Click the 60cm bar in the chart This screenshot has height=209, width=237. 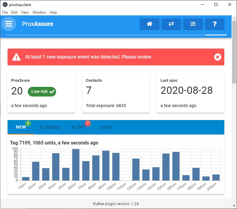tap(76, 165)
